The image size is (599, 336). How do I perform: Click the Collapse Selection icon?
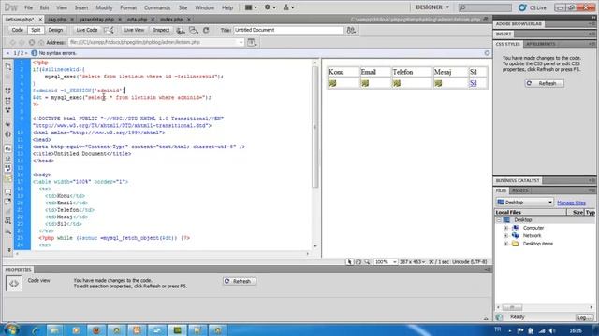8,101
